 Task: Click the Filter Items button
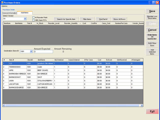tap(87, 19)
